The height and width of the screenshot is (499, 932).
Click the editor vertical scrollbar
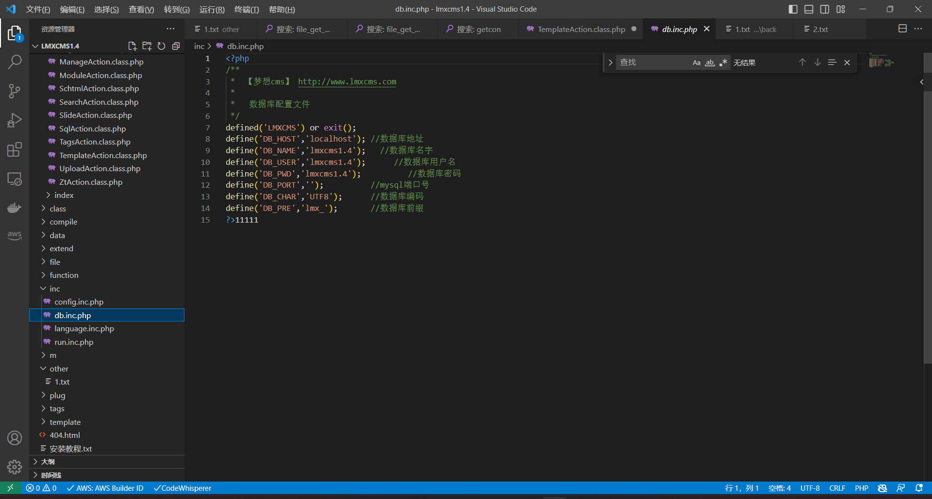(928, 209)
